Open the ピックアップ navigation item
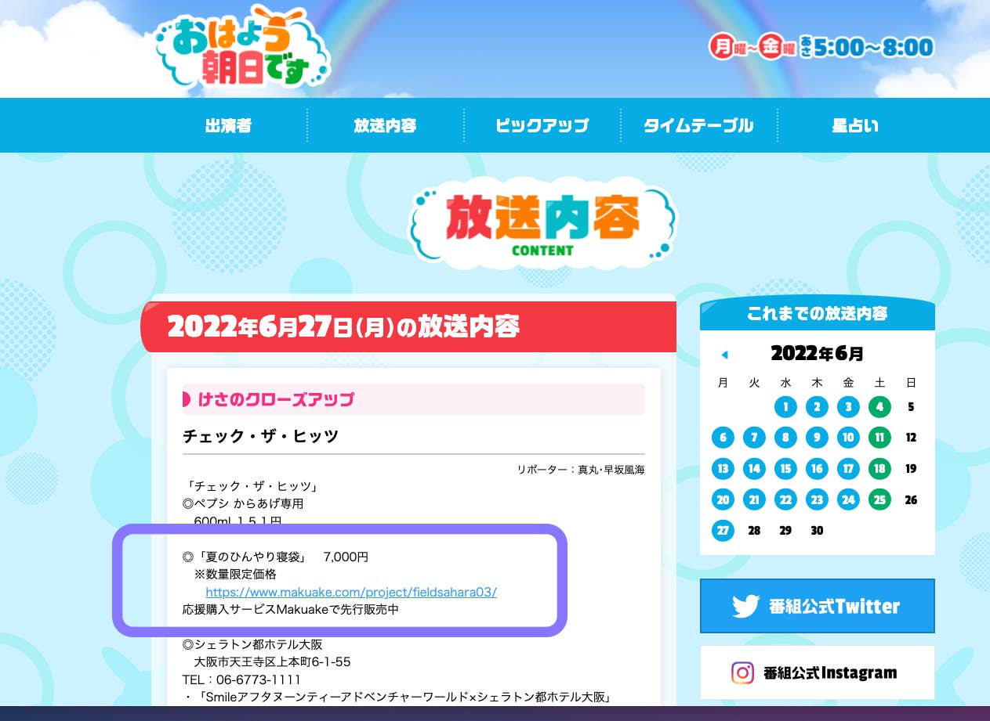Screen dimensions: 990x721 tap(542, 125)
